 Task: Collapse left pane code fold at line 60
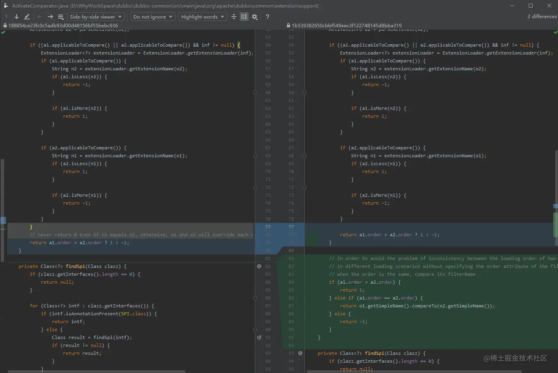255,92
